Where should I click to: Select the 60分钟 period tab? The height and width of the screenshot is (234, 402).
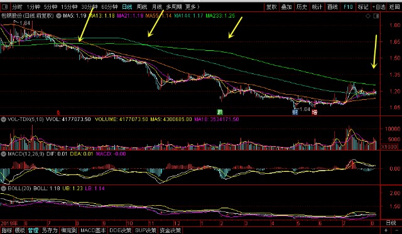[x=109, y=7]
